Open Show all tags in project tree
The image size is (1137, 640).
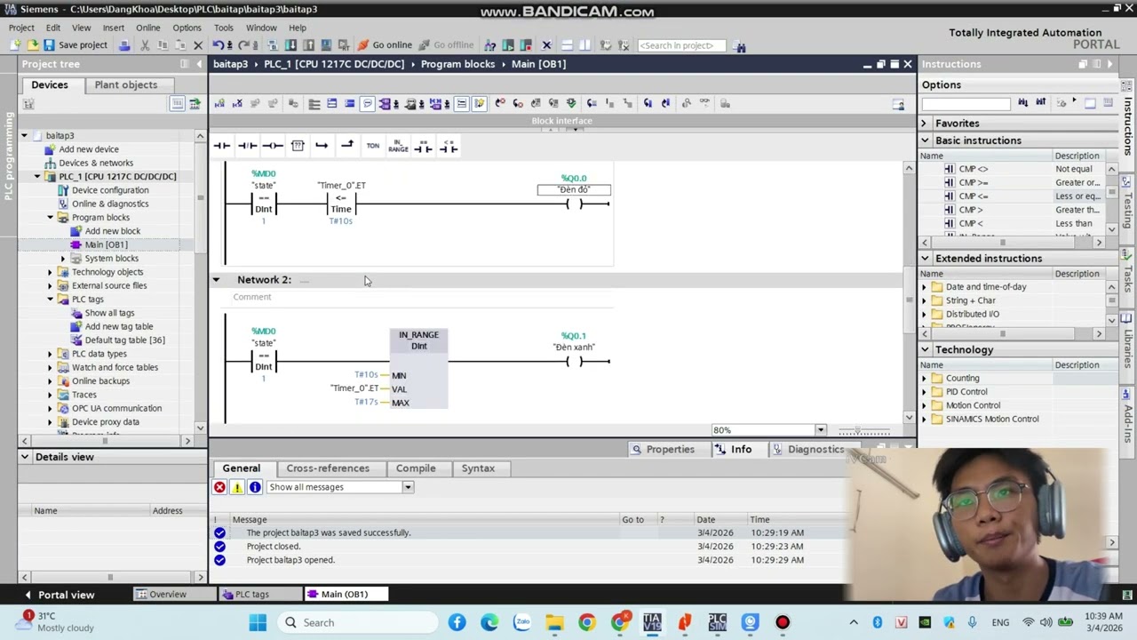point(109,313)
